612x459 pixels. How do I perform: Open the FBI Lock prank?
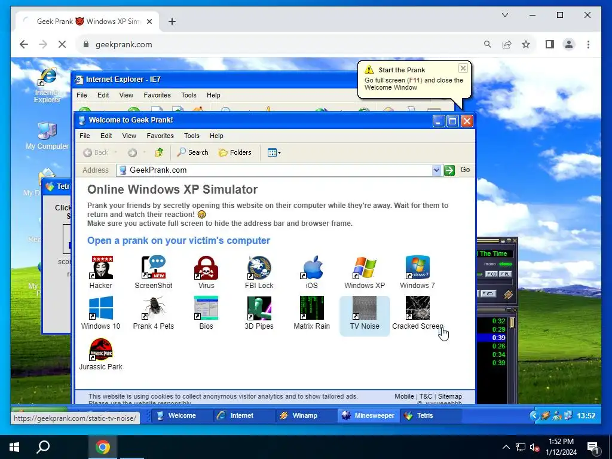[x=259, y=273]
